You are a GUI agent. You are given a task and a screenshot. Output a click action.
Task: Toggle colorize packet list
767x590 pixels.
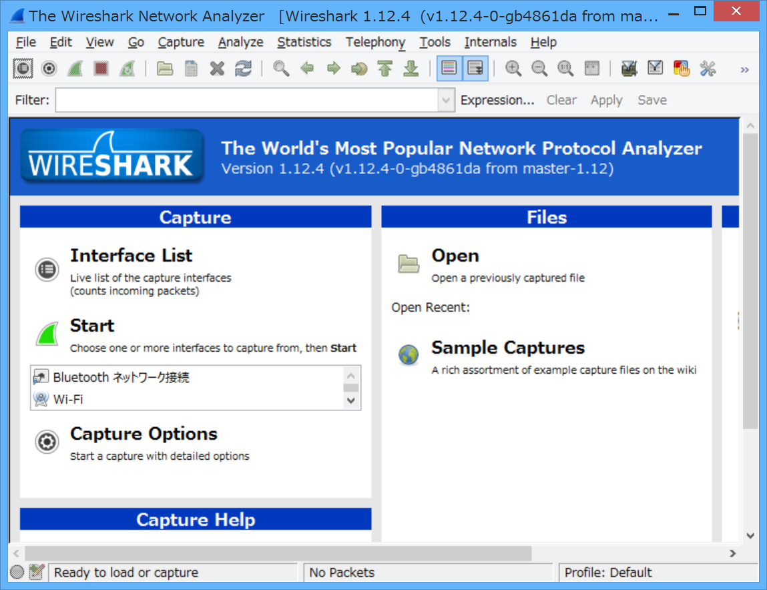click(449, 68)
